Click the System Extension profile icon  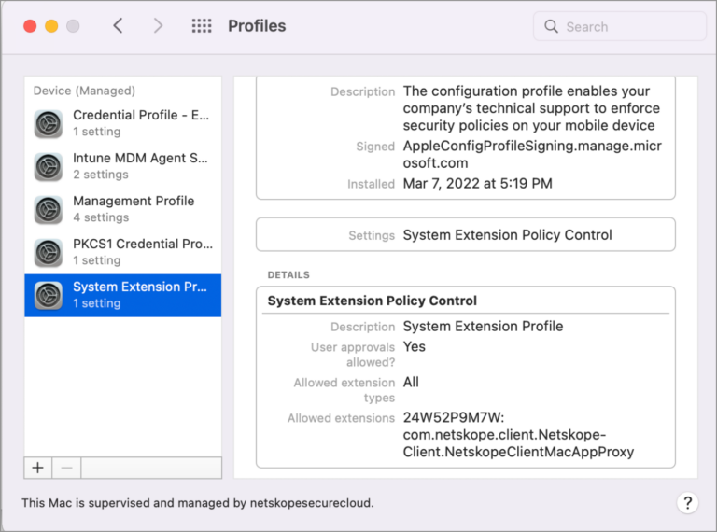(x=49, y=295)
